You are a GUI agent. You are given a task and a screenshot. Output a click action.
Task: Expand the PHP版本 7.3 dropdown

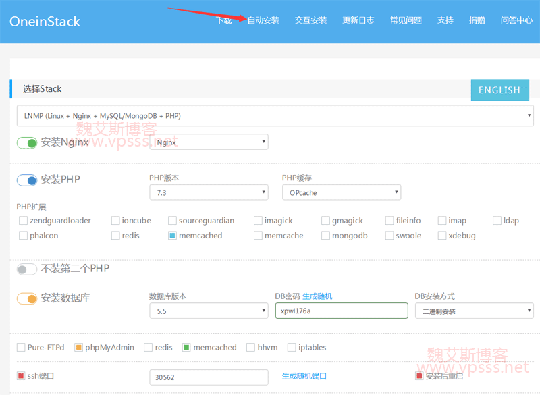(209, 193)
